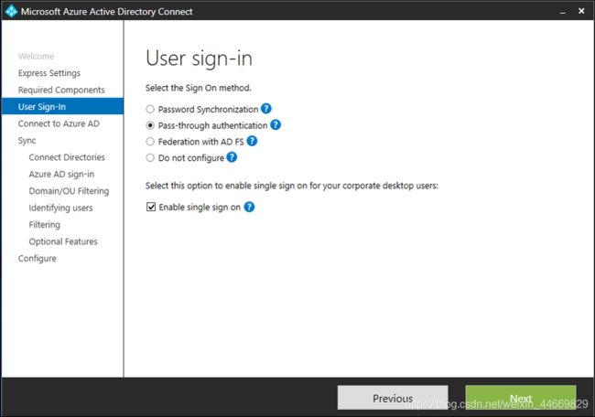Open help for Enable single sign on
The width and height of the screenshot is (595, 417).
pos(249,207)
